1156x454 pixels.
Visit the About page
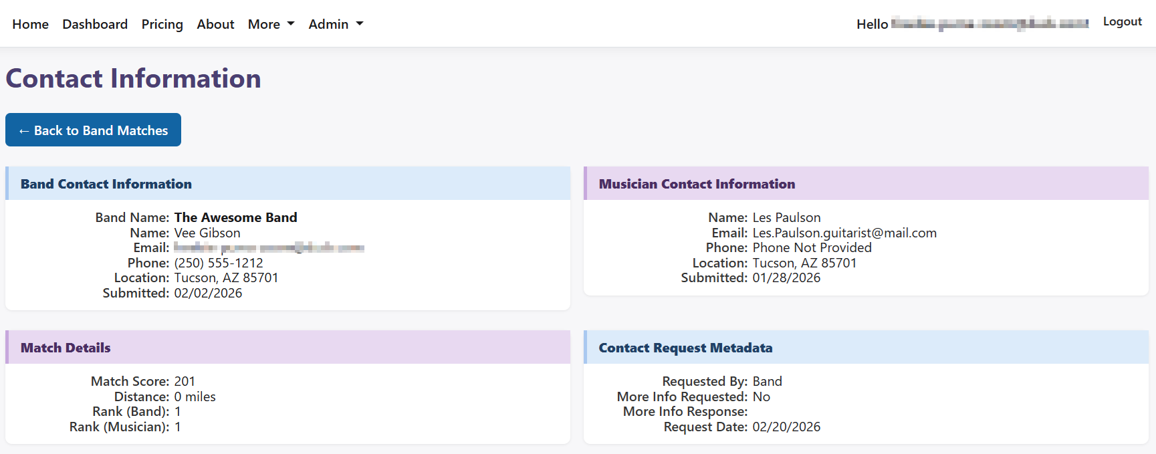tap(215, 24)
